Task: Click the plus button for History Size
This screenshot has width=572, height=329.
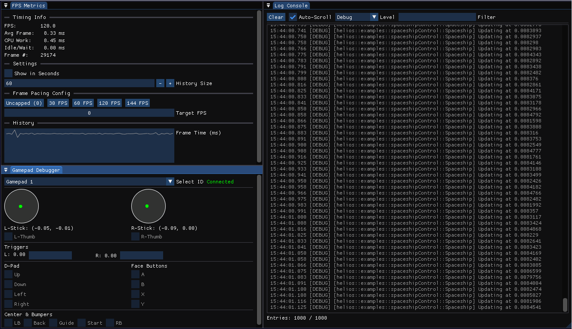Action: point(170,83)
